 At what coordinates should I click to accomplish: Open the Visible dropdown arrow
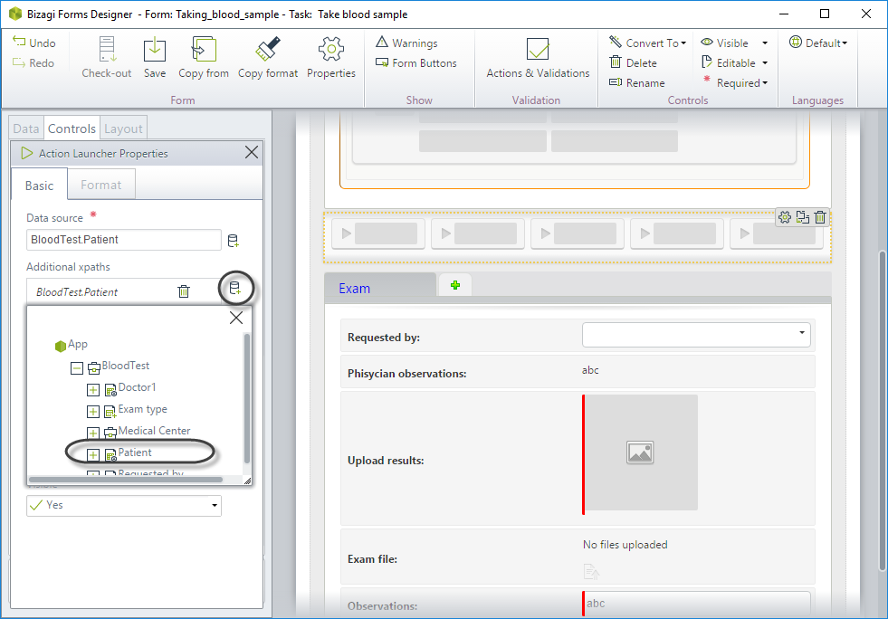[765, 43]
